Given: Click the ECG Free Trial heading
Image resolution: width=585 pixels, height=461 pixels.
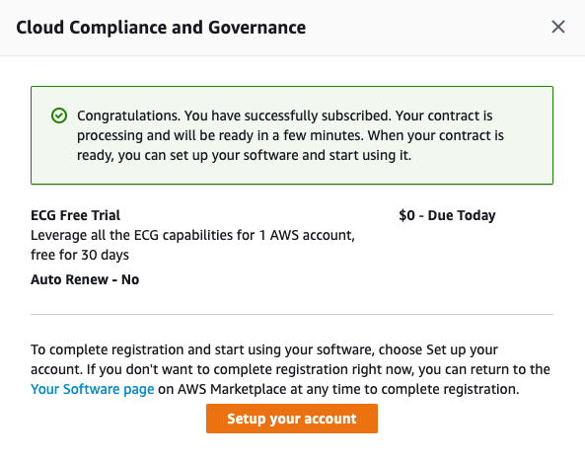Looking at the screenshot, I should click(x=75, y=215).
